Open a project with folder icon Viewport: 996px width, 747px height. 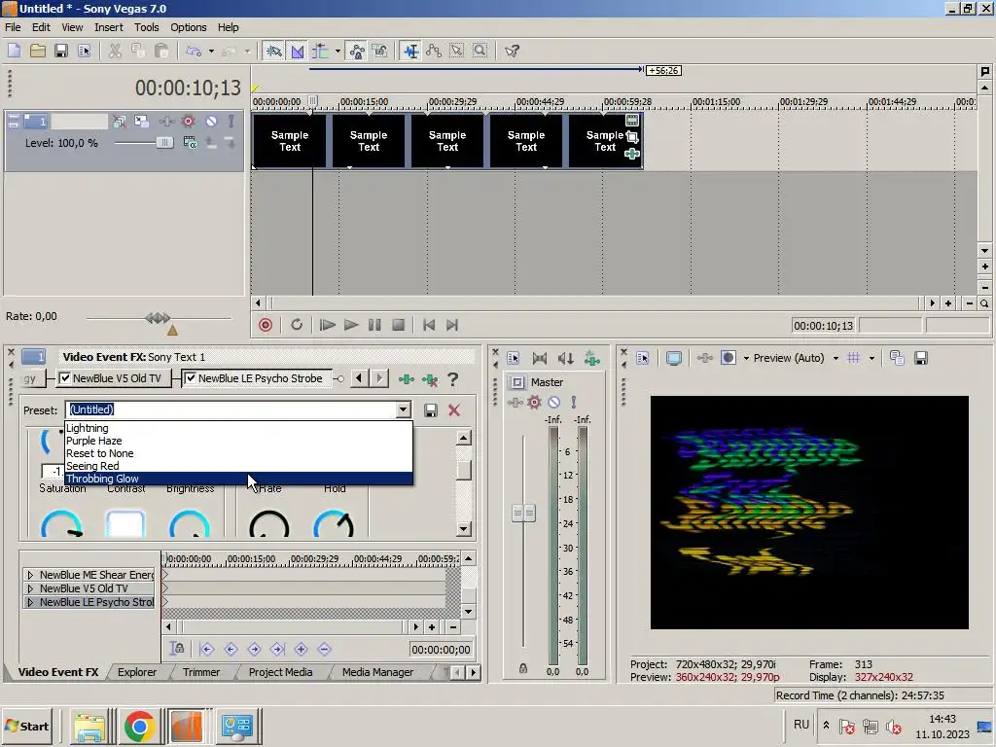click(x=38, y=51)
